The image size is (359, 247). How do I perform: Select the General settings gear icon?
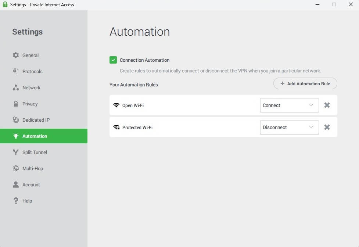(16, 55)
